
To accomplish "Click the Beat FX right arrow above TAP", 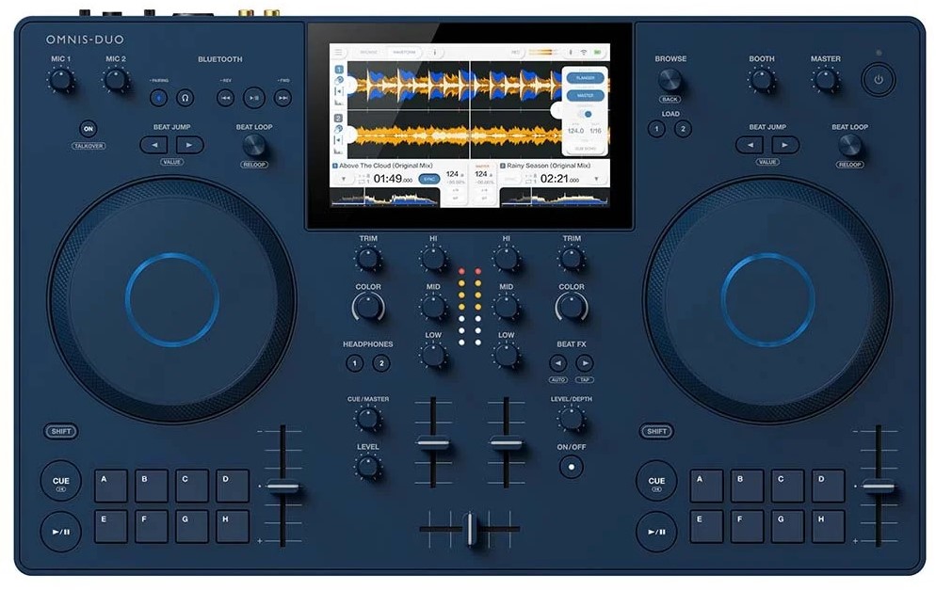I will (x=585, y=362).
